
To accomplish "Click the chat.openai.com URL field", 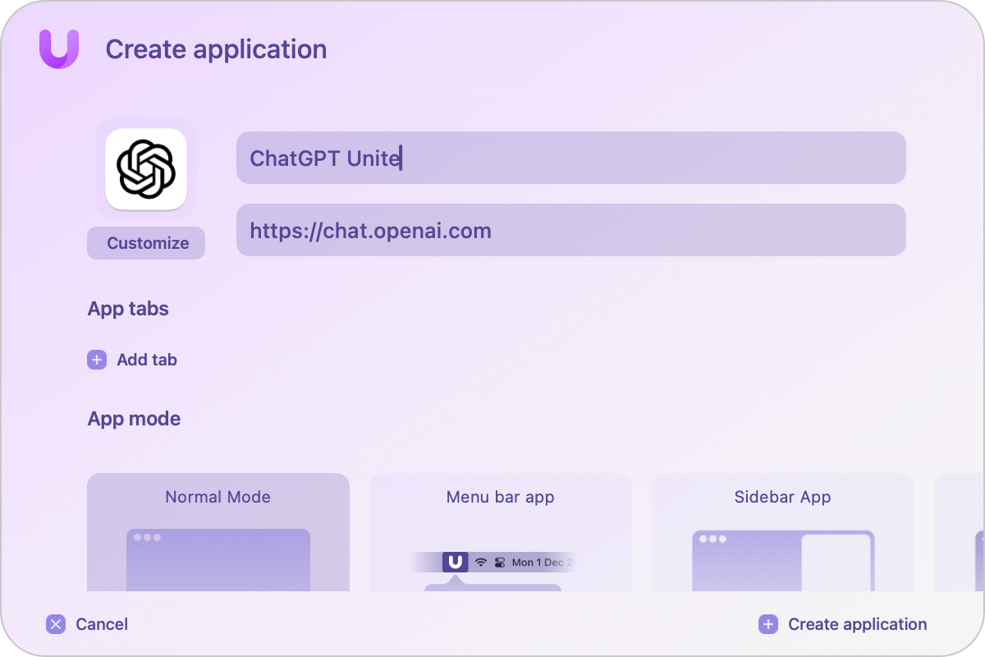I will (571, 230).
